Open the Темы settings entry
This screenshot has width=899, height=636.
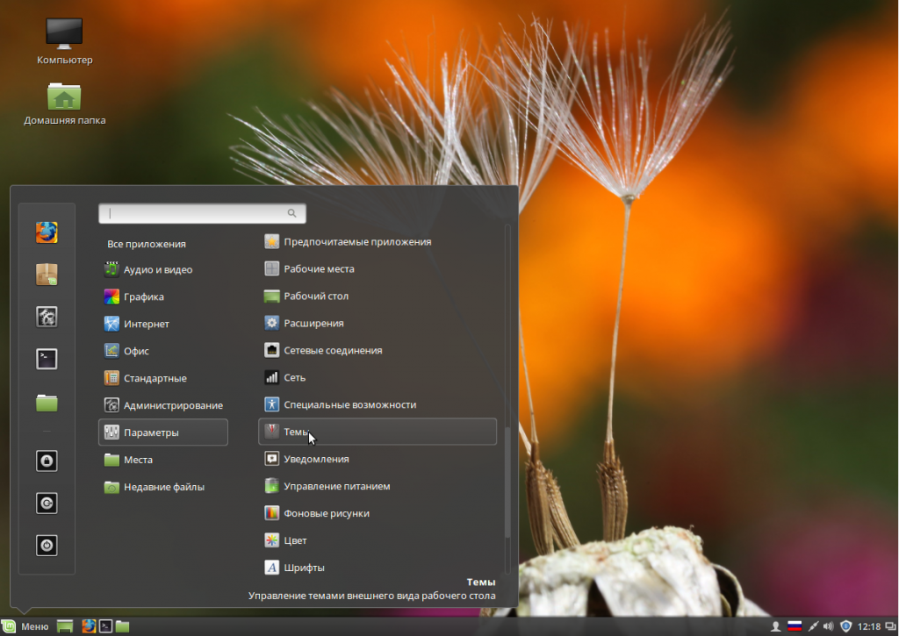coord(378,432)
